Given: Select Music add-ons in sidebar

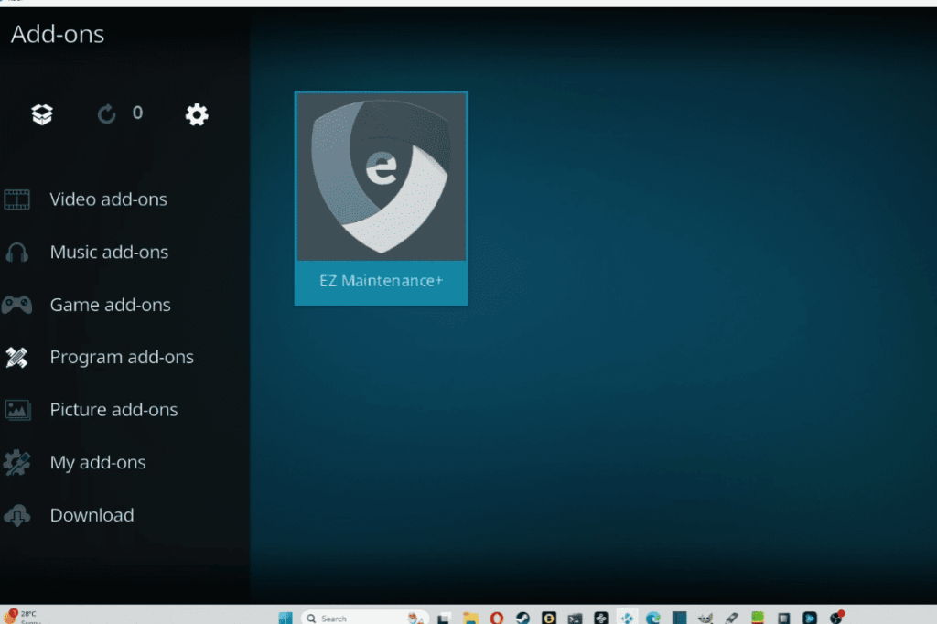Looking at the screenshot, I should pyautogui.click(x=109, y=253).
